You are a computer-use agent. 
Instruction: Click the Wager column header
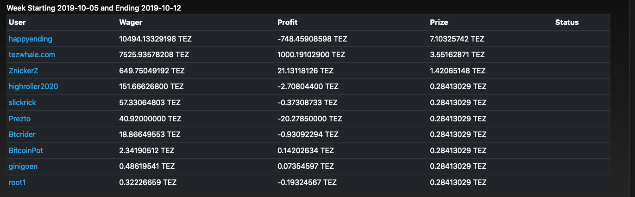[131, 22]
